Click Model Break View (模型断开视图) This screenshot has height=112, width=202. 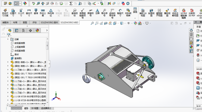pyautogui.click(x=159, y=13)
